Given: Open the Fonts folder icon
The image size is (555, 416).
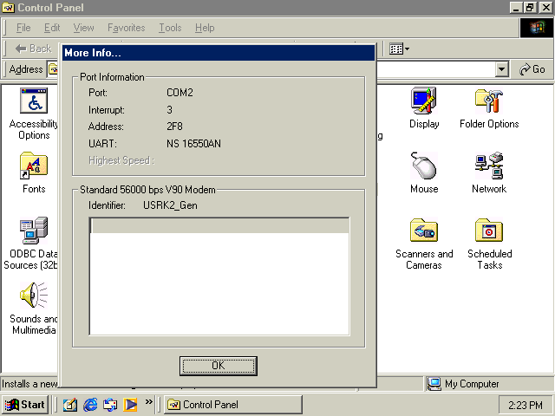Looking at the screenshot, I should pyautogui.click(x=34, y=166).
